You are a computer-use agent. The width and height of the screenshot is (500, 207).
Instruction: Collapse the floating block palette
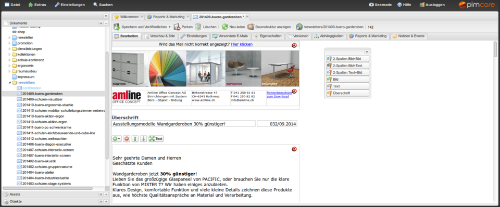(x=367, y=51)
